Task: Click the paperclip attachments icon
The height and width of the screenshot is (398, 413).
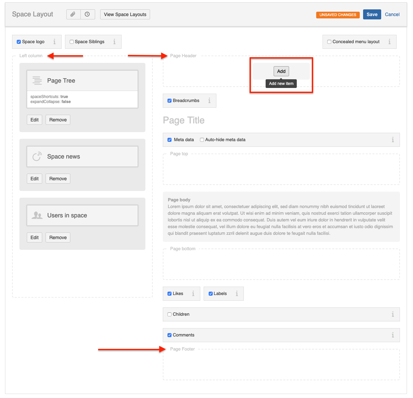Action: [x=73, y=14]
